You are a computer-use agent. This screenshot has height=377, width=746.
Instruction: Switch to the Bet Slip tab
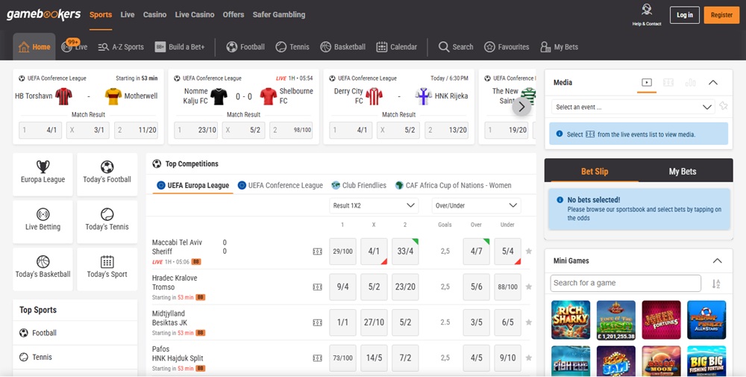tap(595, 172)
